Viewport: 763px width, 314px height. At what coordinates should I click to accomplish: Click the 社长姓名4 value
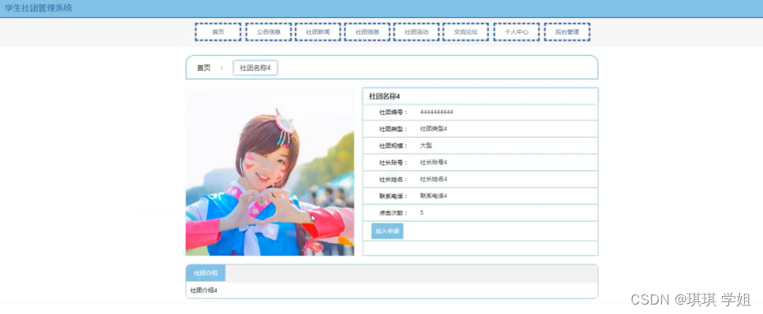coord(433,179)
